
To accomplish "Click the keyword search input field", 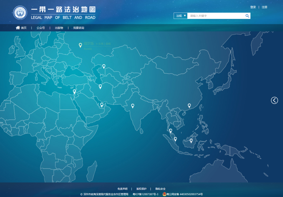I will [x=216, y=16].
